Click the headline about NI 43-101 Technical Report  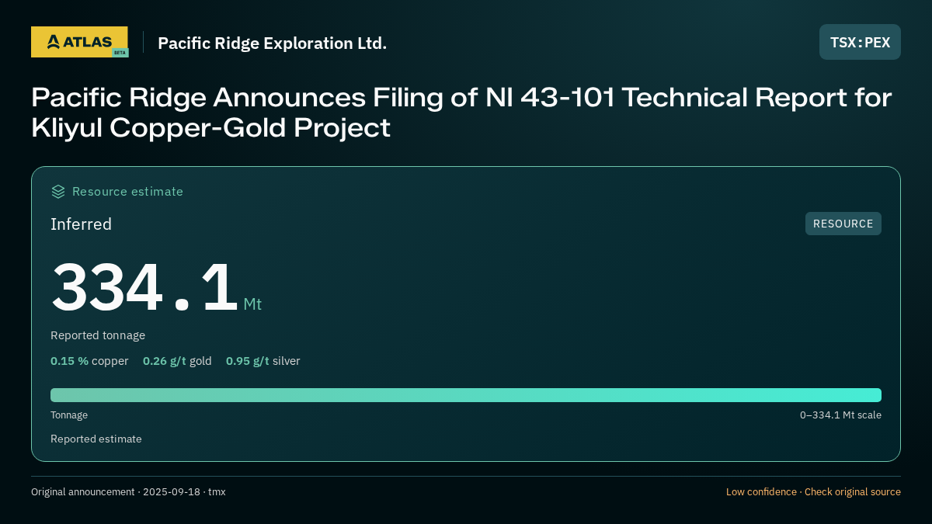tap(461, 113)
